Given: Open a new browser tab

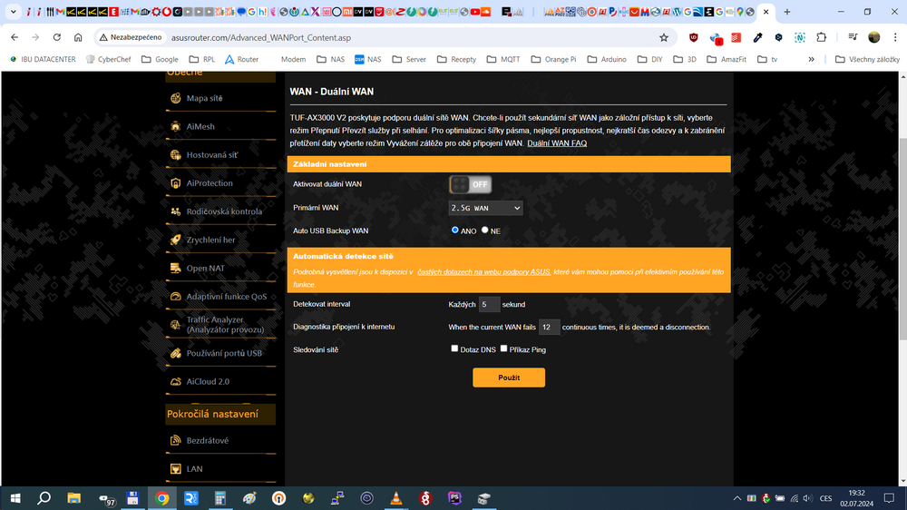Looking at the screenshot, I should [x=787, y=12].
